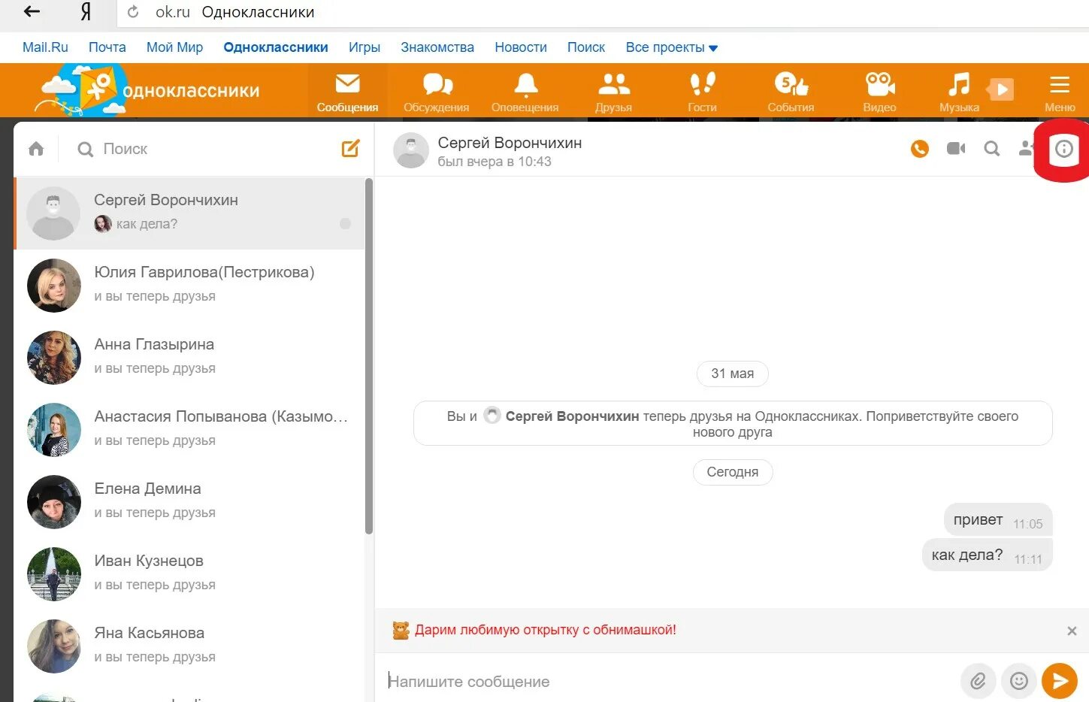Click был вчера в 10:43 status text
The width and height of the screenshot is (1089, 702).
click(495, 162)
